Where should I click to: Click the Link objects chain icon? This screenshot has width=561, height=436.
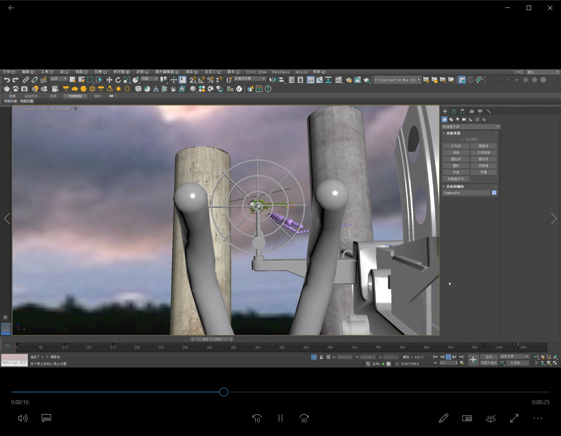tap(26, 80)
